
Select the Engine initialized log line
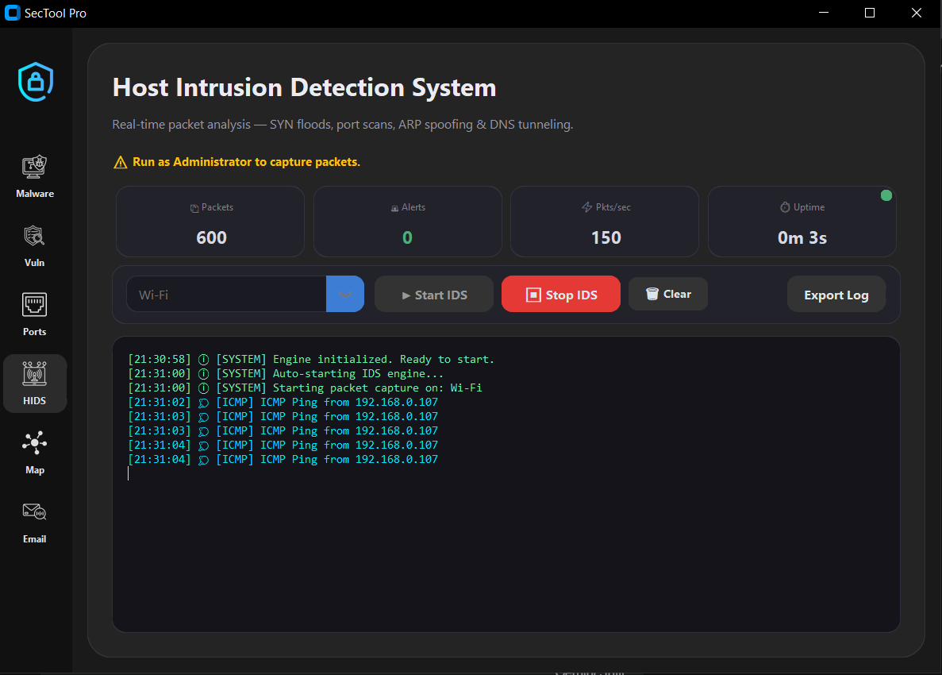tap(310, 360)
